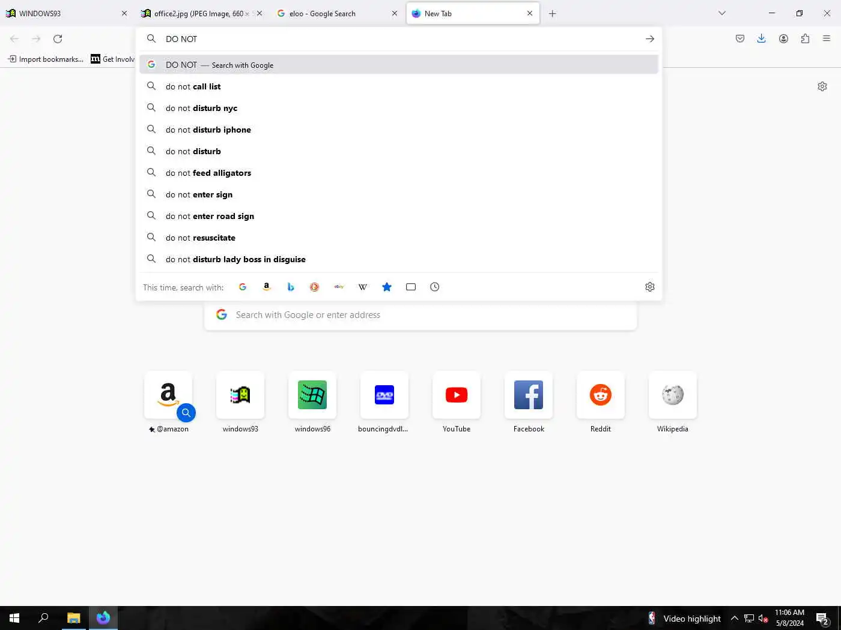The image size is (841, 630).
Task: Switch to eloo - Google Search tab
Action: (336, 13)
